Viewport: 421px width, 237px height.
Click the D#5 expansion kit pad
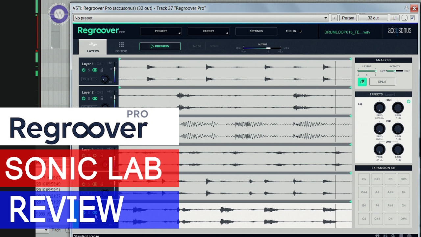coord(404,179)
